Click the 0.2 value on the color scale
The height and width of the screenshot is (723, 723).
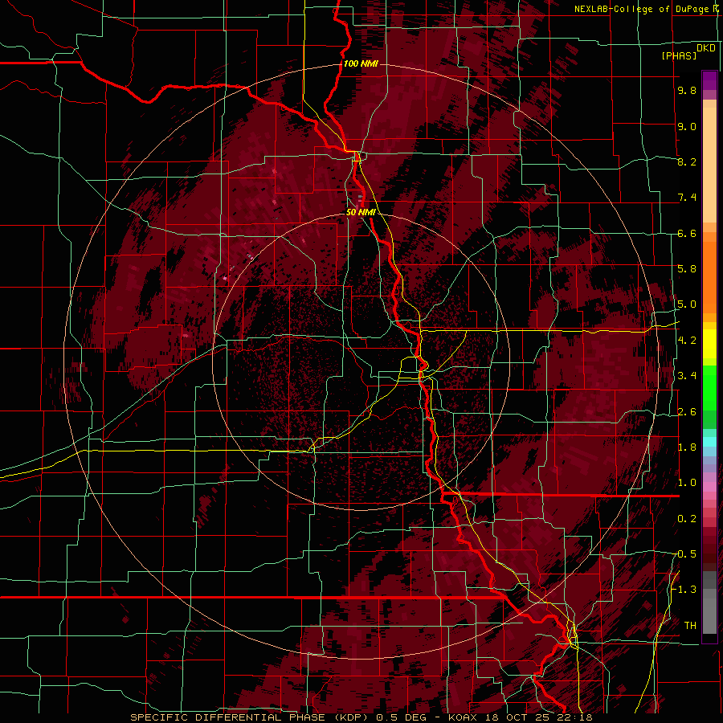[x=687, y=519]
